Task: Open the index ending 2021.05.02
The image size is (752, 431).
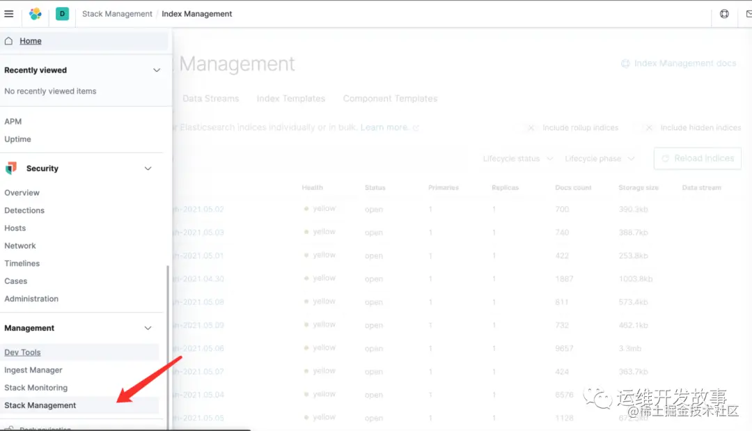Action: tap(198, 209)
